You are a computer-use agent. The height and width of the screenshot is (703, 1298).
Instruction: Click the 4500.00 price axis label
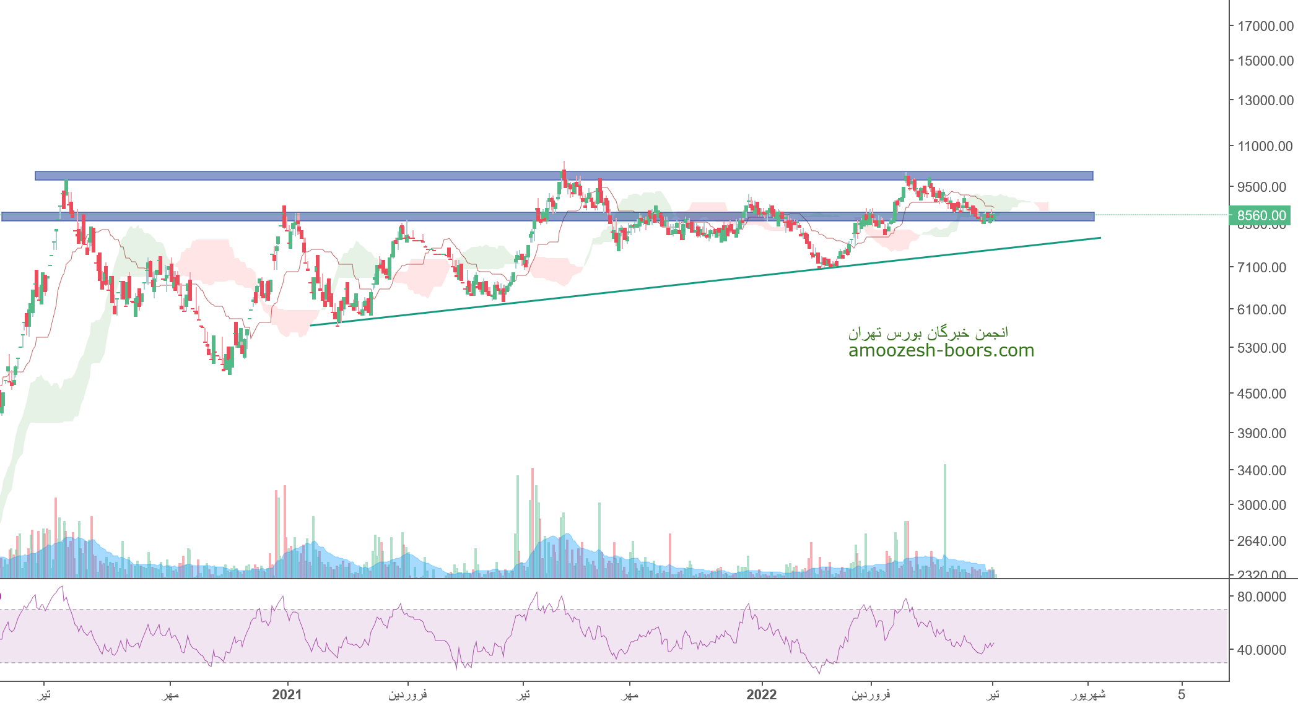pyautogui.click(x=1261, y=394)
